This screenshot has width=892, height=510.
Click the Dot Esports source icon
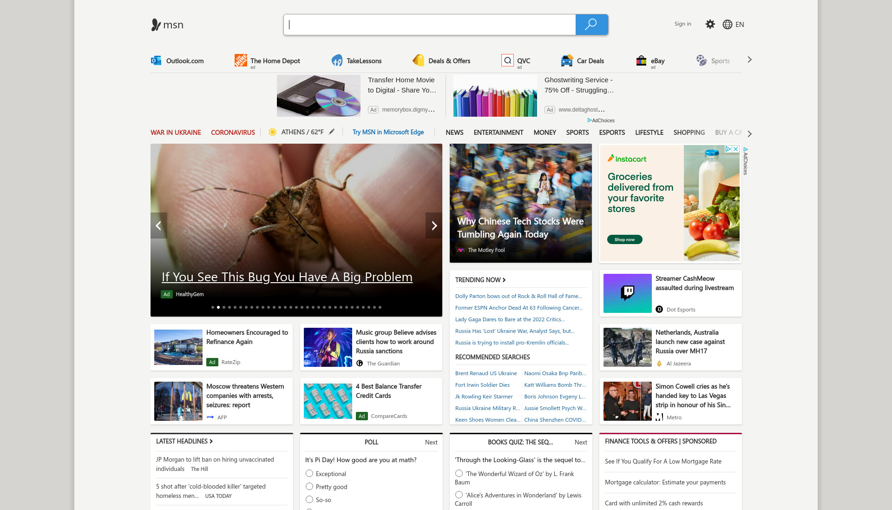coord(659,309)
